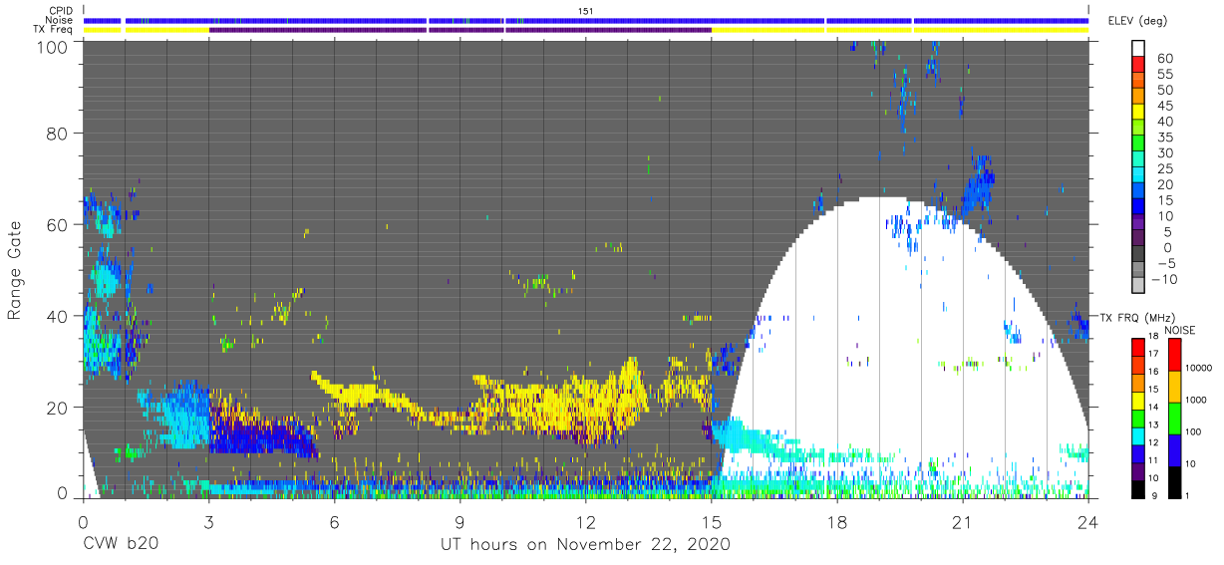The height and width of the screenshot is (565, 1224).
Task: Click the 18 tick on the UT hours axis
Action: coord(837,522)
